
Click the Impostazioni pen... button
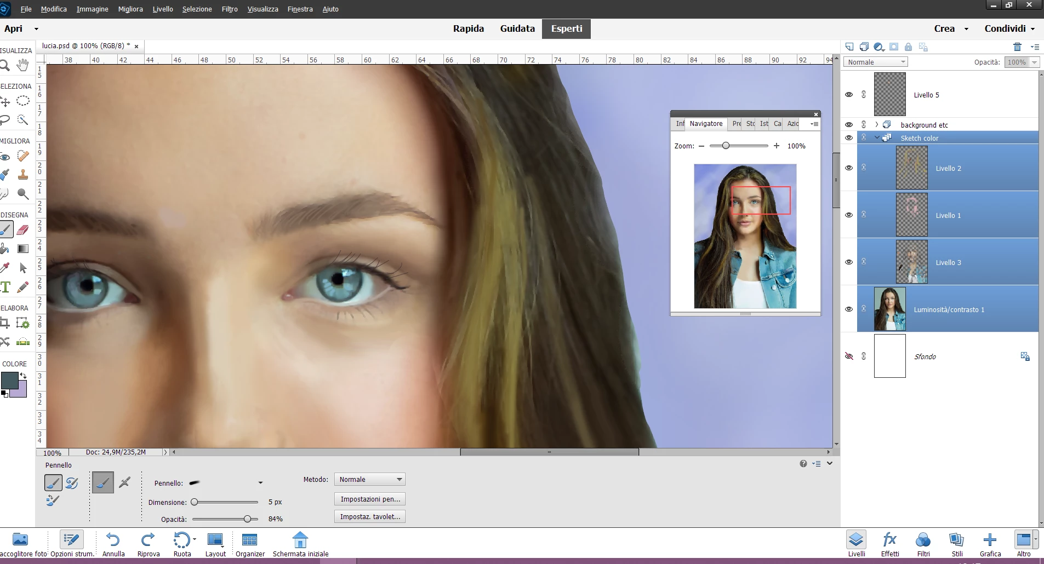370,499
